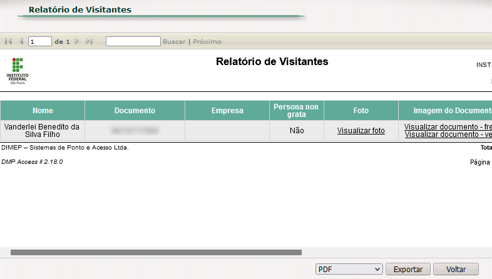Click the Documento column header

tap(135, 110)
